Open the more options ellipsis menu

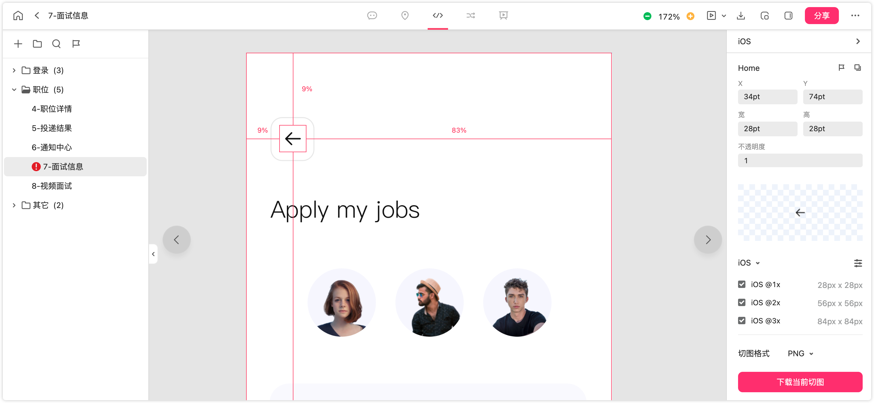[855, 16]
